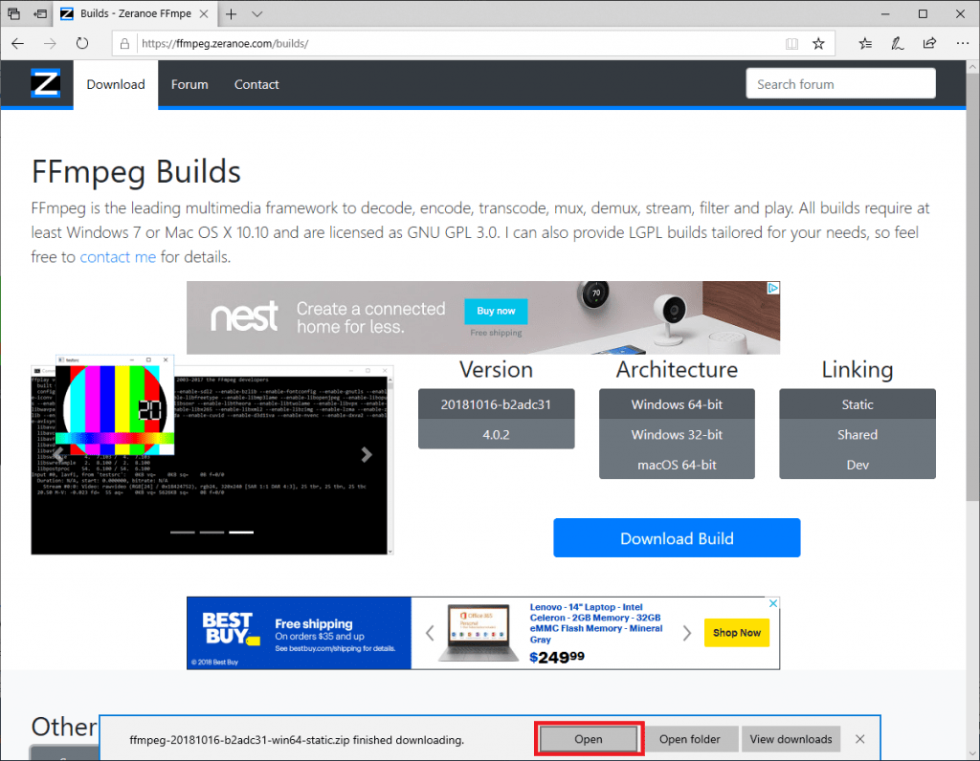This screenshot has width=980, height=761.
Task: Select Static linking
Action: pos(857,404)
